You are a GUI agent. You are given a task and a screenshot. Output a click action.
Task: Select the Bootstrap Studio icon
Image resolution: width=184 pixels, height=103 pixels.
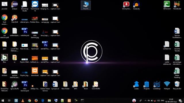[25, 6]
